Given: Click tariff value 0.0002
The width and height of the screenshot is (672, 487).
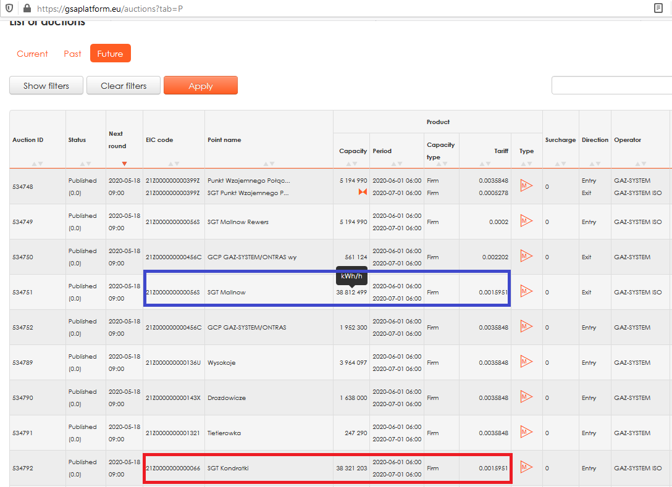Looking at the screenshot, I should [x=498, y=222].
